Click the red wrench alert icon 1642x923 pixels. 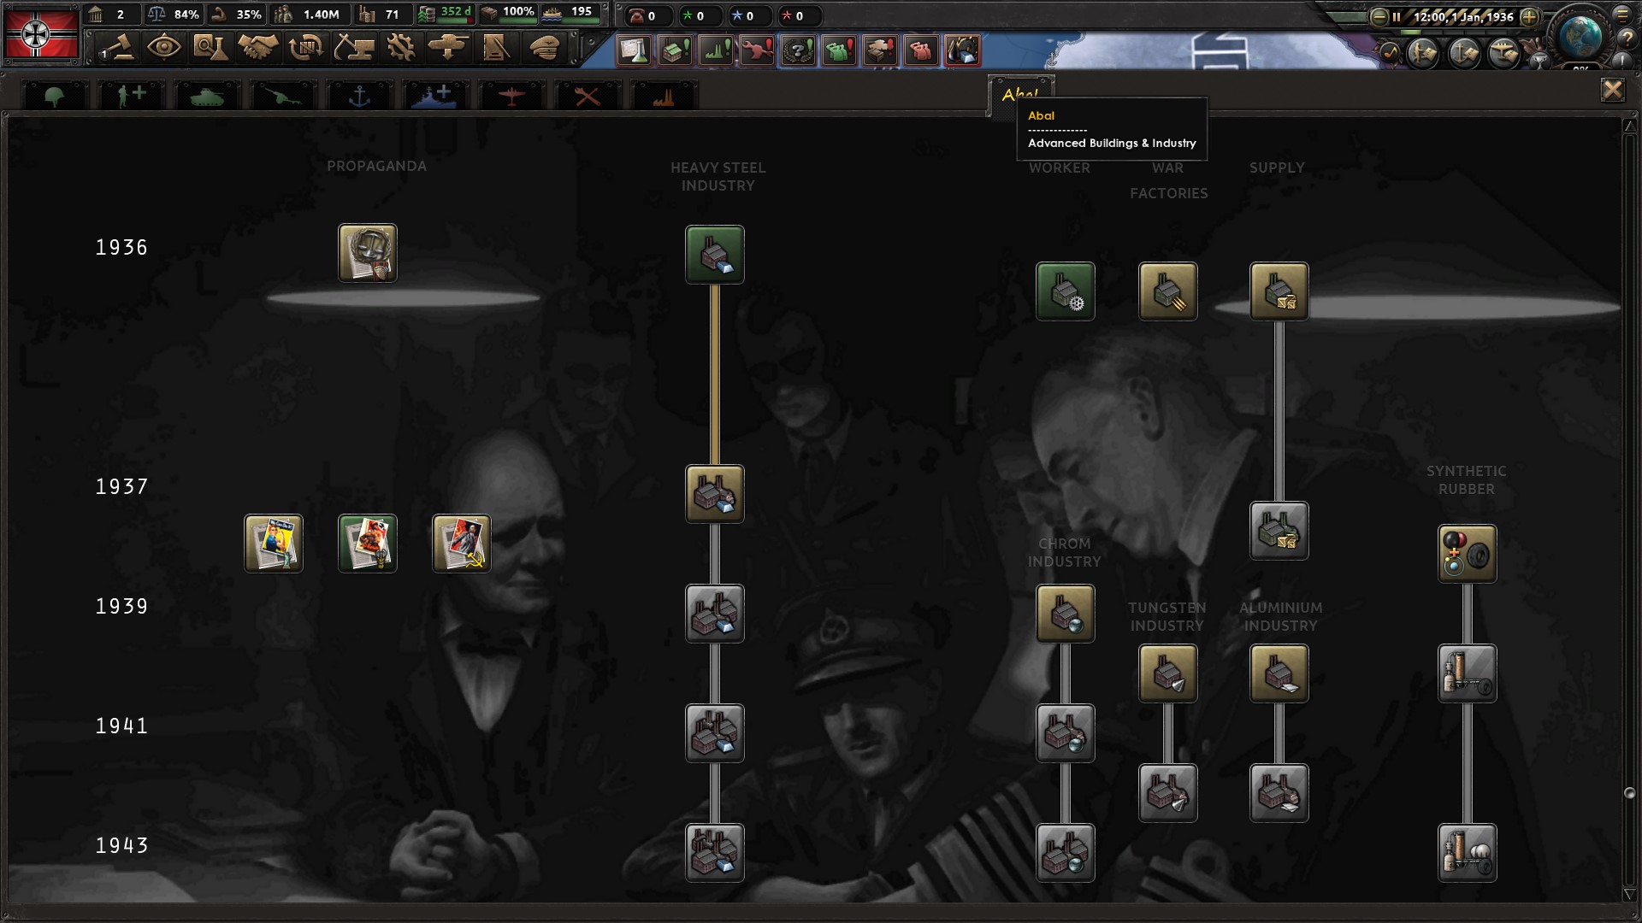757,50
